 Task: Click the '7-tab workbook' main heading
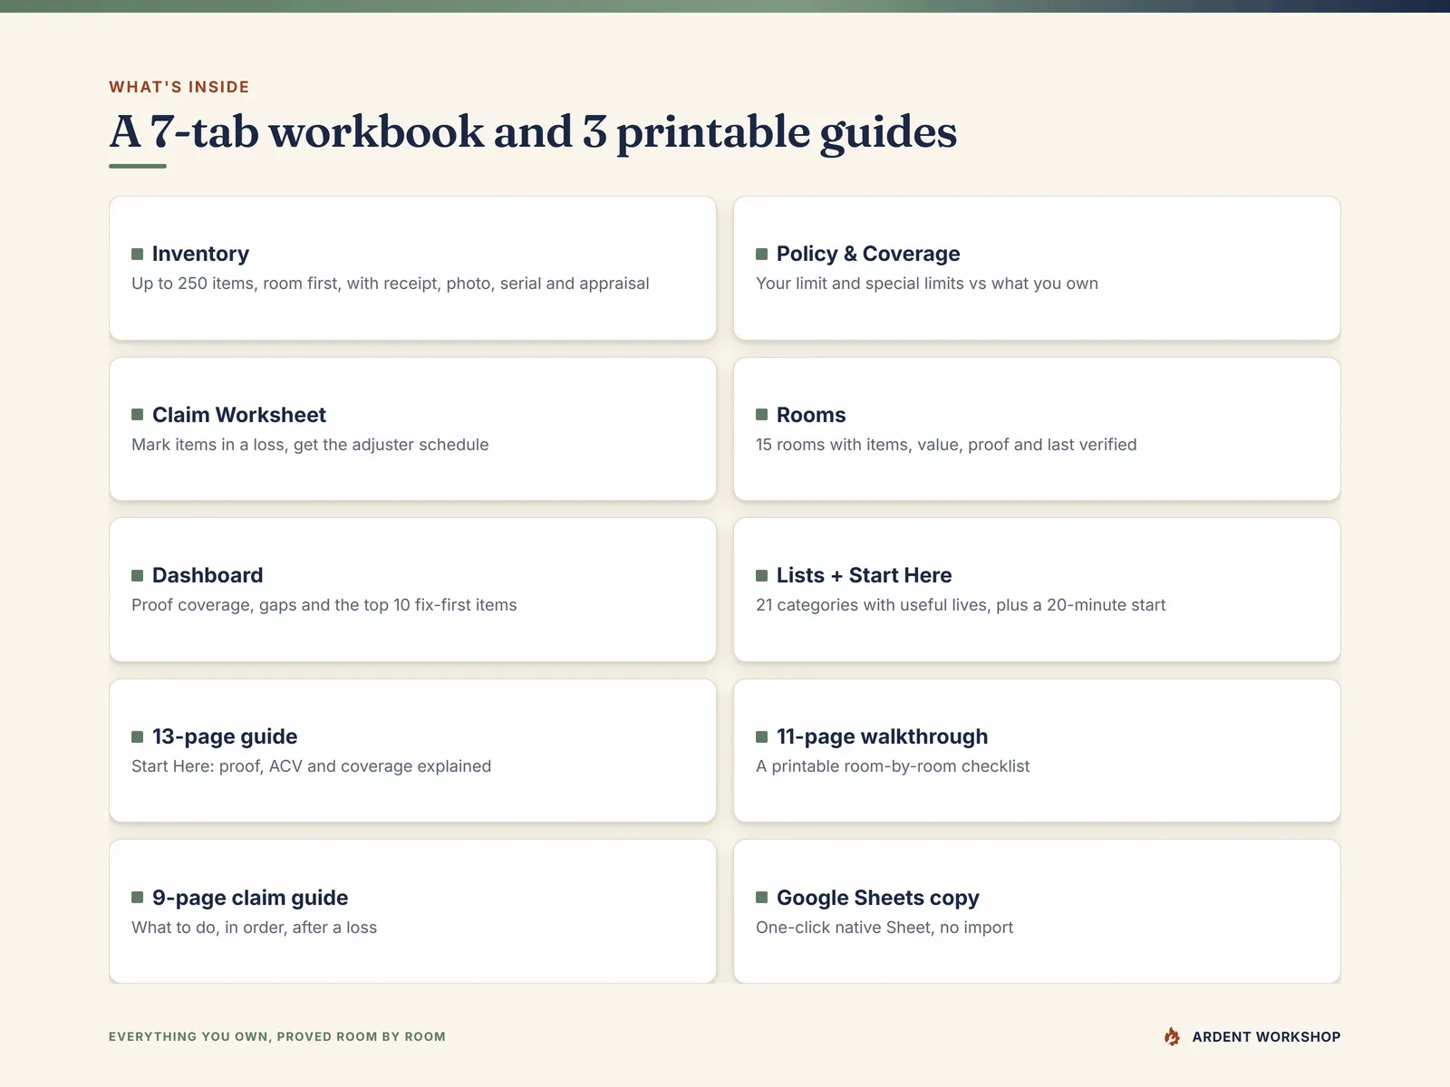click(x=533, y=132)
